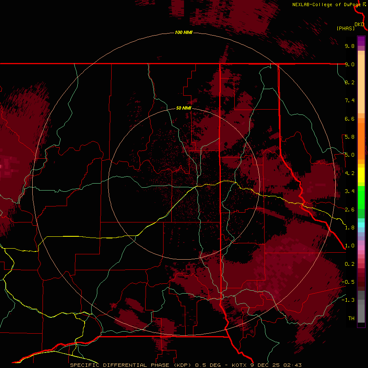Pick the pink band of the color bar
The image size is (368, 368).
pos(361,248)
